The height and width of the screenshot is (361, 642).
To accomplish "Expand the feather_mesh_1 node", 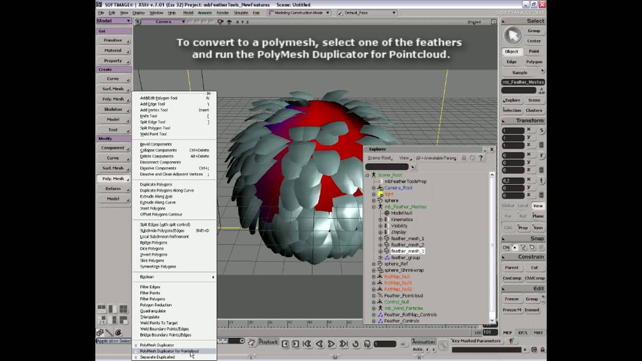I will 380,239.
